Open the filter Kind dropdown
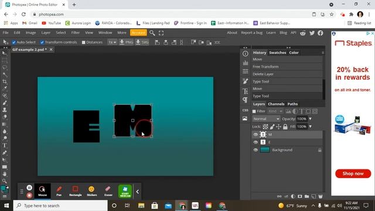This screenshot has height=211, width=375. tap(275, 111)
